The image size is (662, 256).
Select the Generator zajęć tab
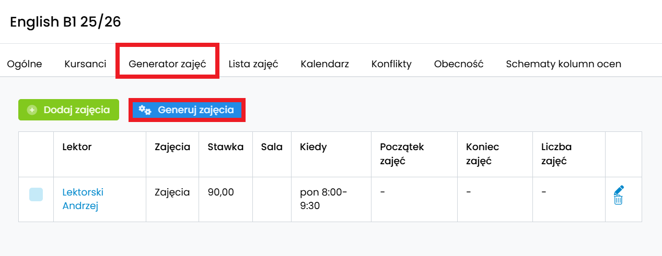167,64
